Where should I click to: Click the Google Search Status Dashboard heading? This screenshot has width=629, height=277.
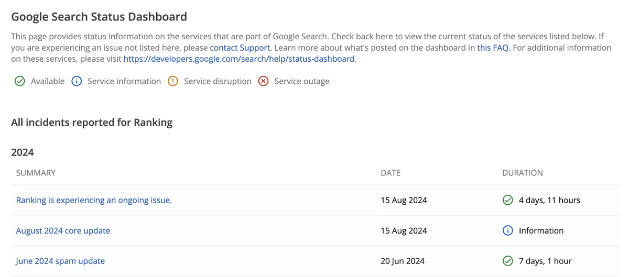tap(99, 17)
